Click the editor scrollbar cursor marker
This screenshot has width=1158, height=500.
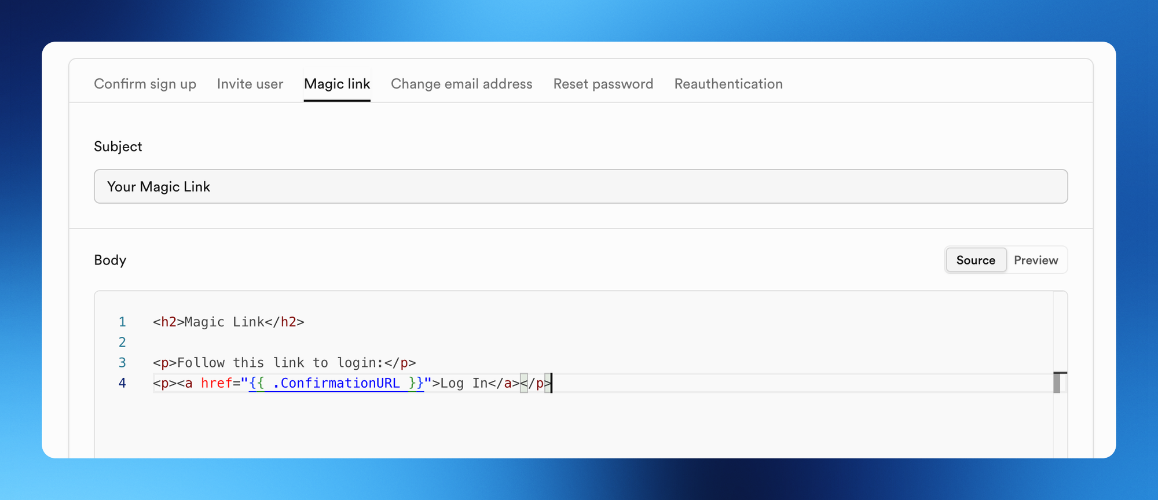point(1057,383)
